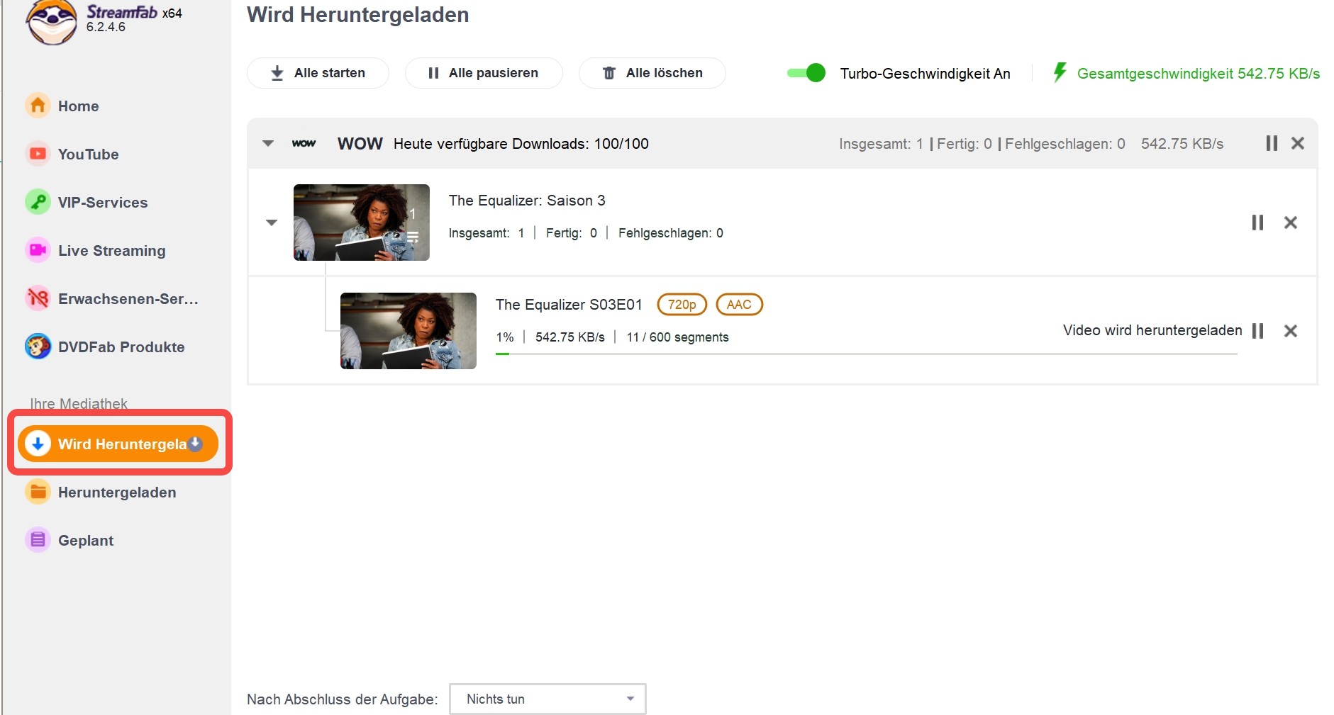
Task: Click the WOW service logo
Action: pos(304,143)
